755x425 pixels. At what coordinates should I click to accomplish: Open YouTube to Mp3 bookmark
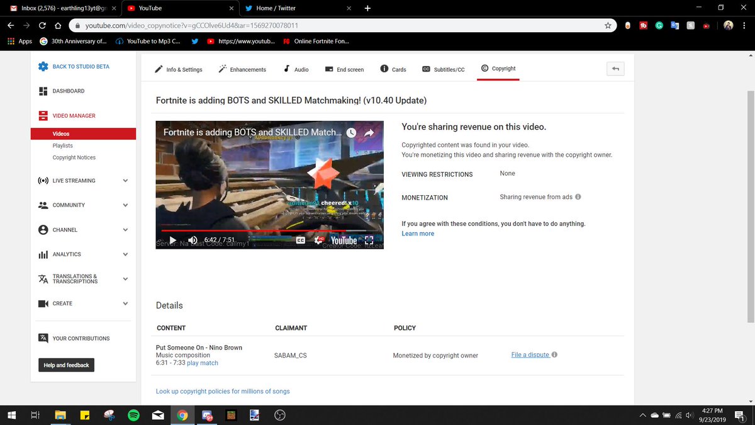[x=148, y=42]
